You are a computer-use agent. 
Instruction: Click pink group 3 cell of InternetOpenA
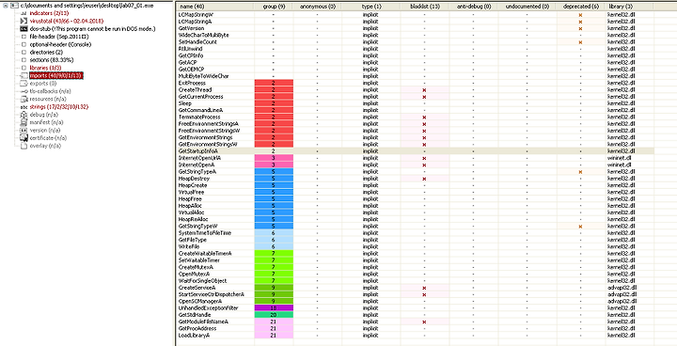(274, 165)
